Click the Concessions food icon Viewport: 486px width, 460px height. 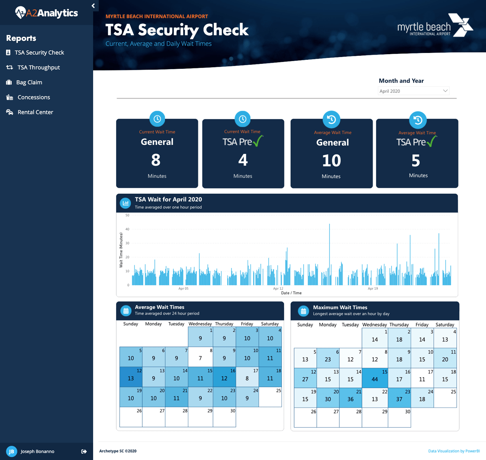(10, 98)
